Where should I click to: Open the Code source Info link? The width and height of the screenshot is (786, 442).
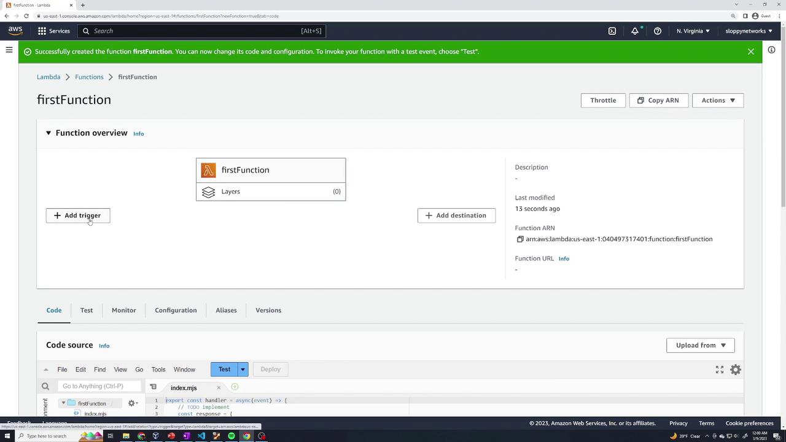(x=104, y=346)
